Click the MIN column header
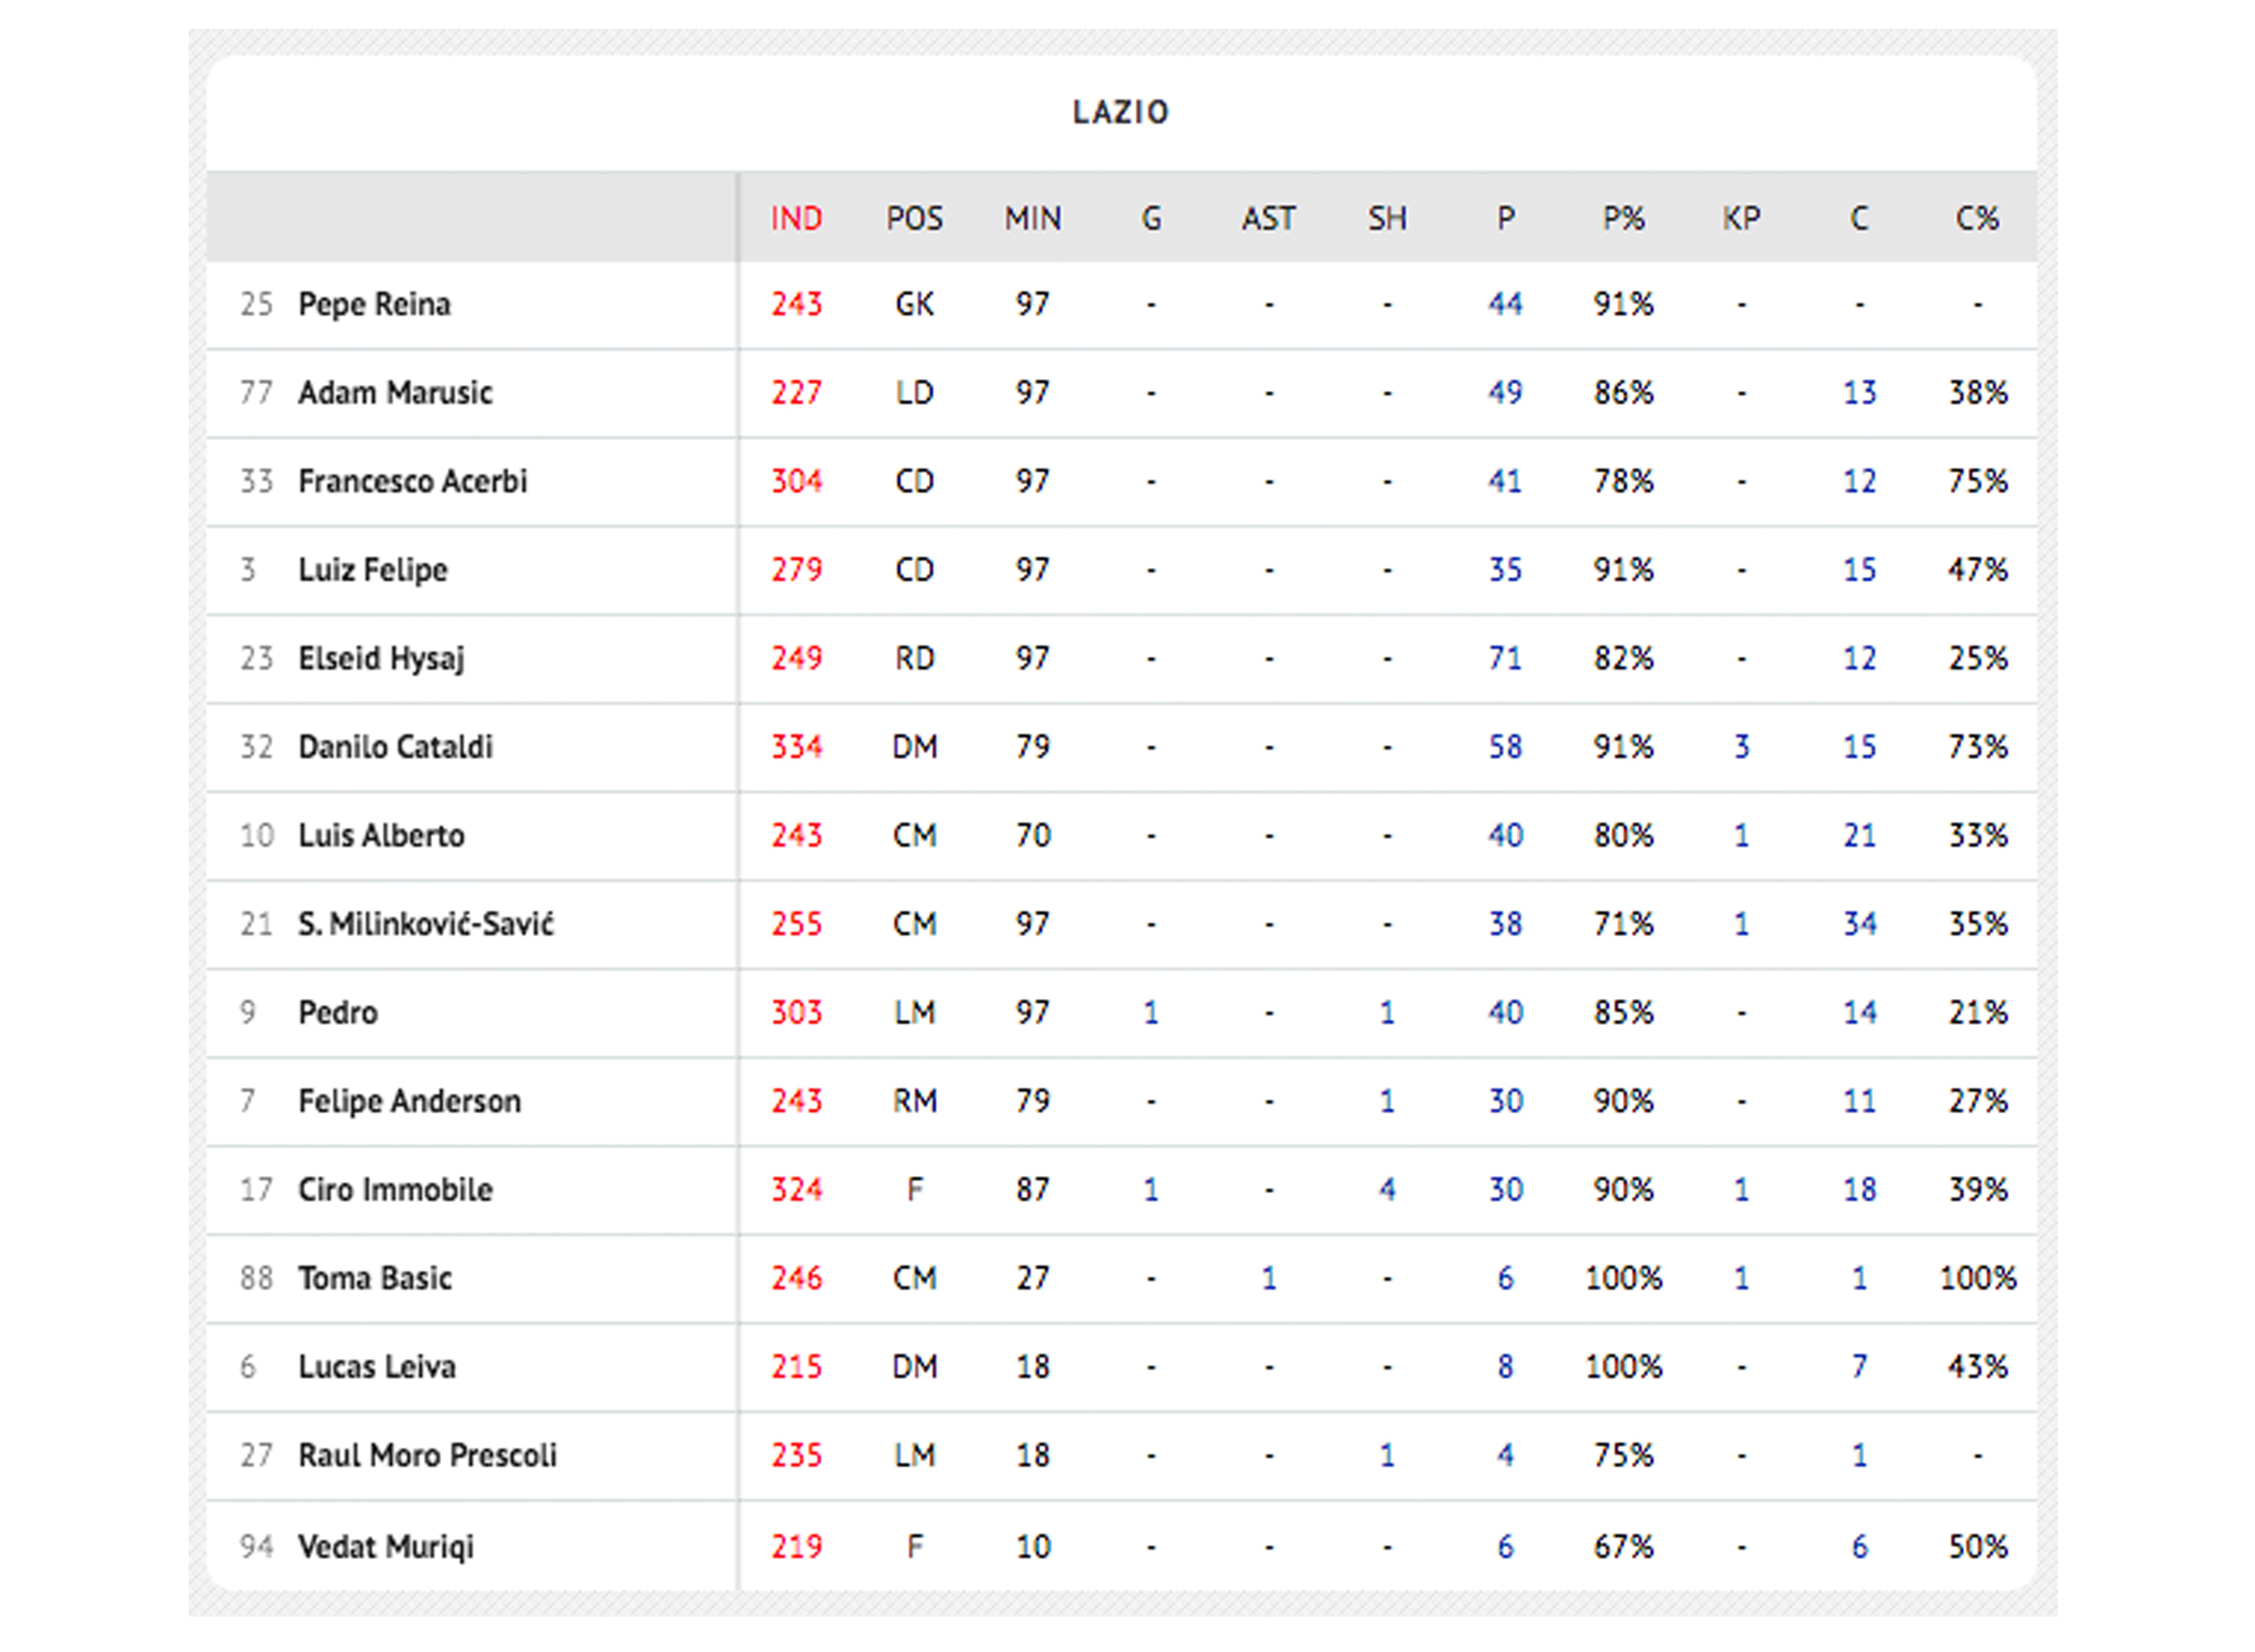The width and height of the screenshot is (2255, 1652). coord(1033,218)
